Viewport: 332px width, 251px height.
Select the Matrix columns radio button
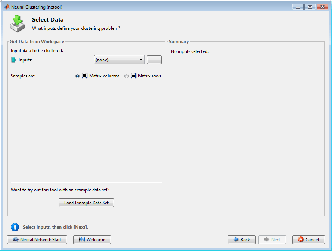78,76
